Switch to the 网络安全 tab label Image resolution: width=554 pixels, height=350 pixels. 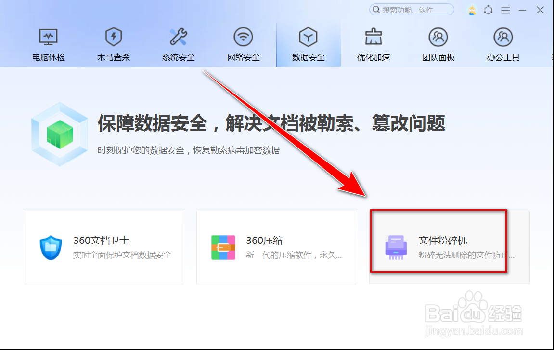(x=244, y=57)
